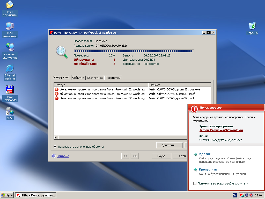Open the Пуск start menu button
This screenshot has height=199, width=265.
click(x=7, y=195)
